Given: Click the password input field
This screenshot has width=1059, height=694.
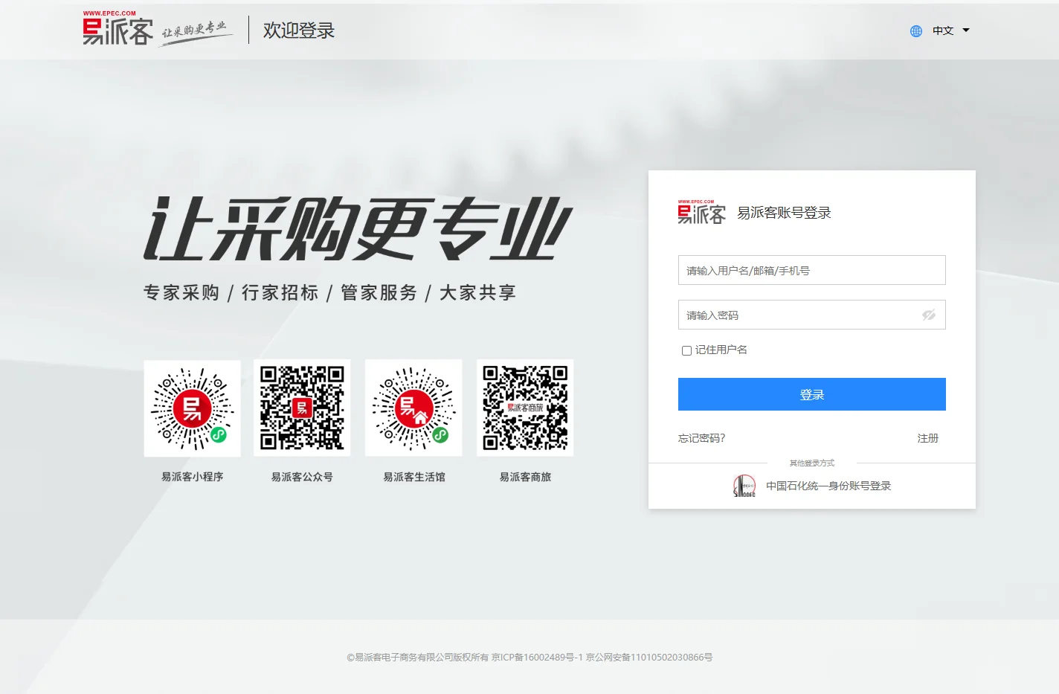Looking at the screenshot, I should (811, 315).
